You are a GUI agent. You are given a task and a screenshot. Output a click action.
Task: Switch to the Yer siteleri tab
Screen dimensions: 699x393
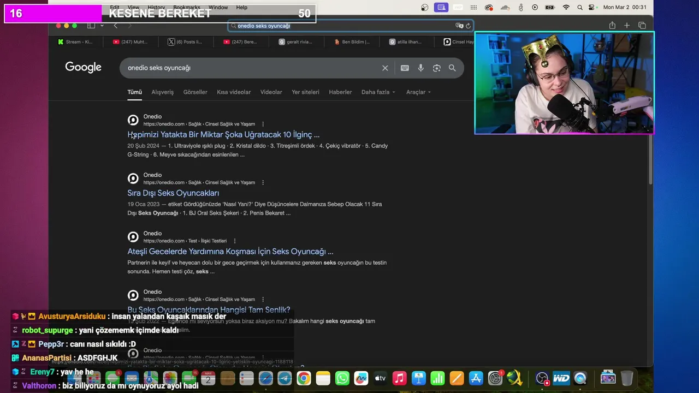point(305,92)
